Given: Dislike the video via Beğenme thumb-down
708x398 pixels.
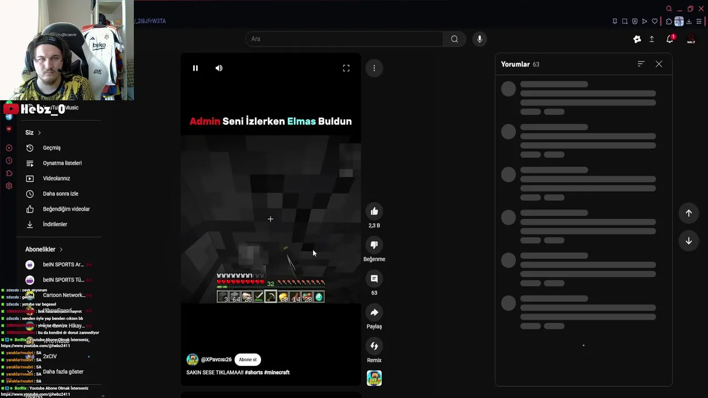Looking at the screenshot, I should coord(374,245).
